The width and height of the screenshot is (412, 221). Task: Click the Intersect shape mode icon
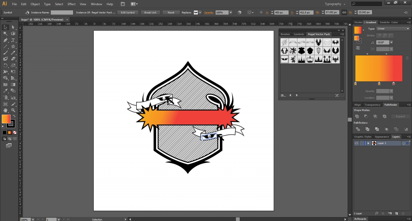point(375,116)
